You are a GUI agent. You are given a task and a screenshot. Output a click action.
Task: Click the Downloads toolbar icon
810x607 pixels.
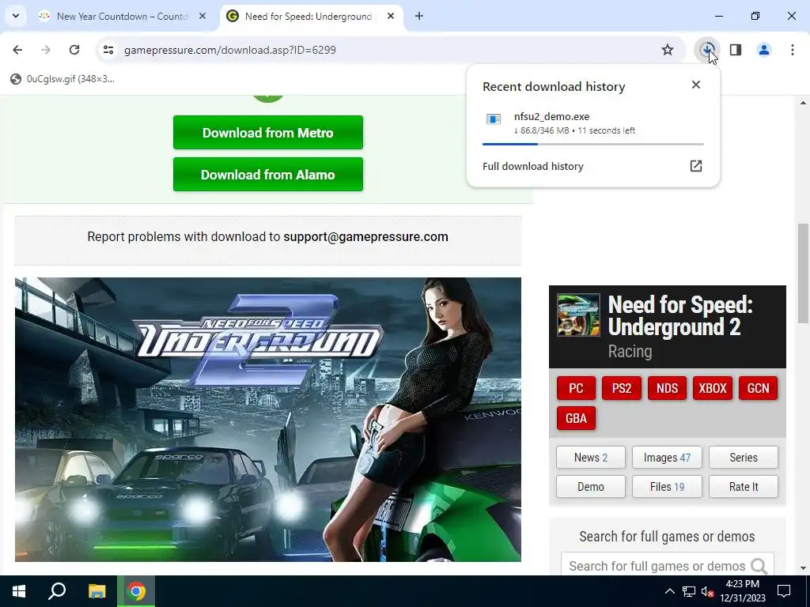pos(707,50)
